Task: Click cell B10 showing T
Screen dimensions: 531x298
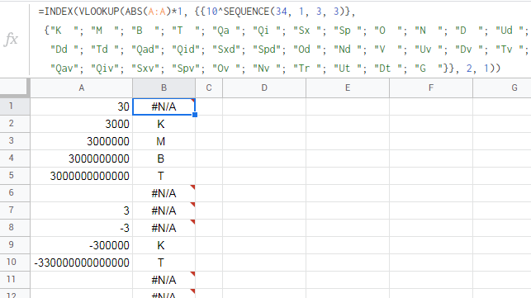Action: pos(164,263)
